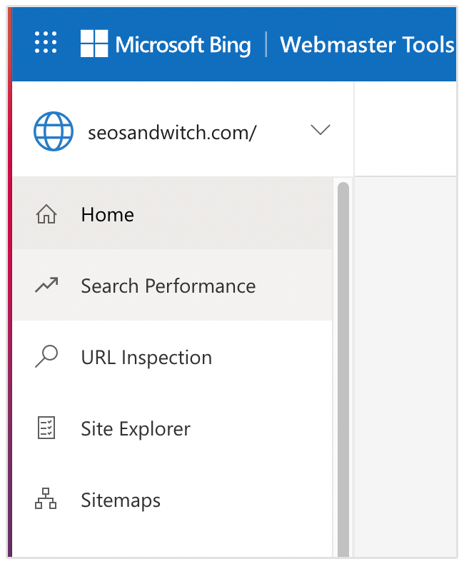Click the Microsoft four-square logo
The height and width of the screenshot is (564, 464).
tap(94, 44)
